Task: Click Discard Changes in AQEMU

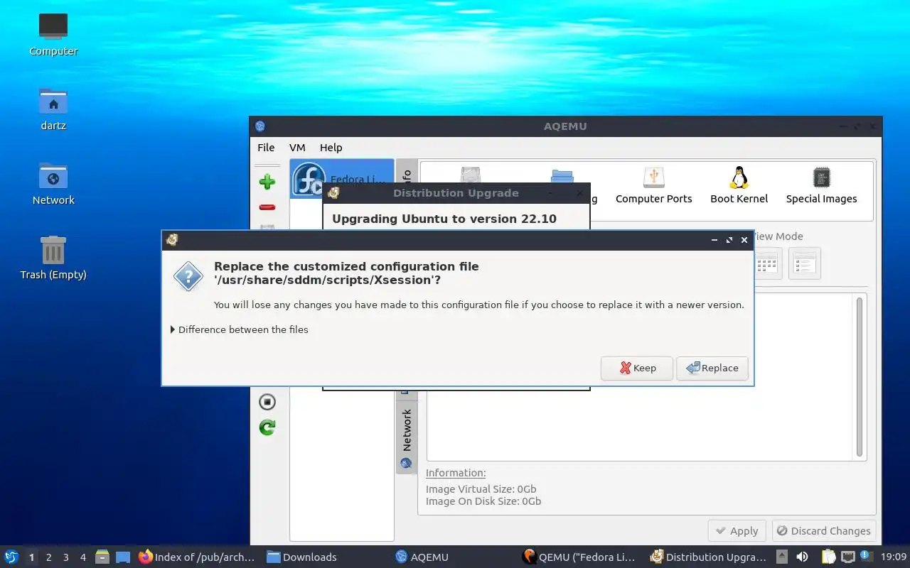Action: (823, 531)
